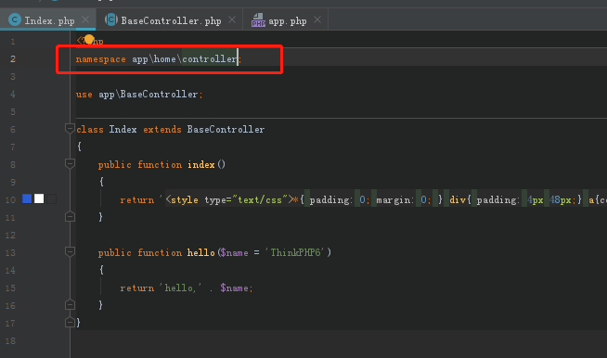
Task: Close the app.php tab
Action: [317, 19]
